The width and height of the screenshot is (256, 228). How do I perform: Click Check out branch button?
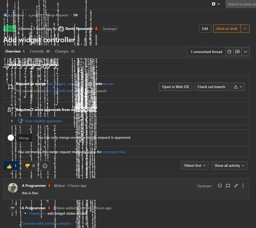pyautogui.click(x=211, y=87)
